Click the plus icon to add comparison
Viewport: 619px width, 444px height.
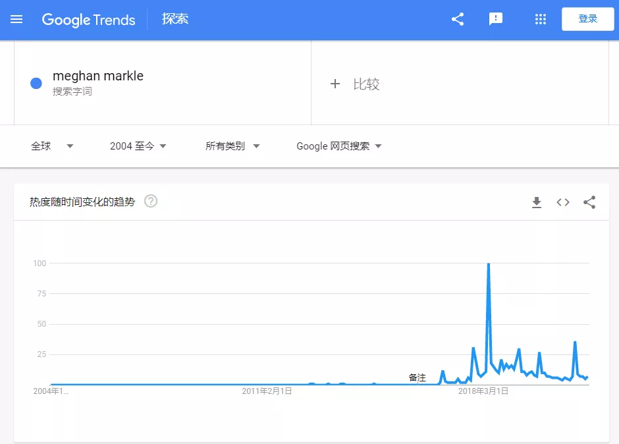[335, 84]
